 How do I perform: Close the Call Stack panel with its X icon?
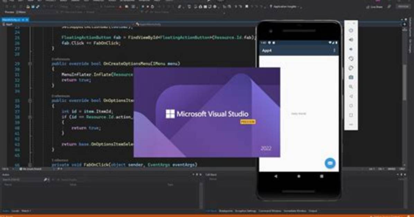tap(405, 174)
